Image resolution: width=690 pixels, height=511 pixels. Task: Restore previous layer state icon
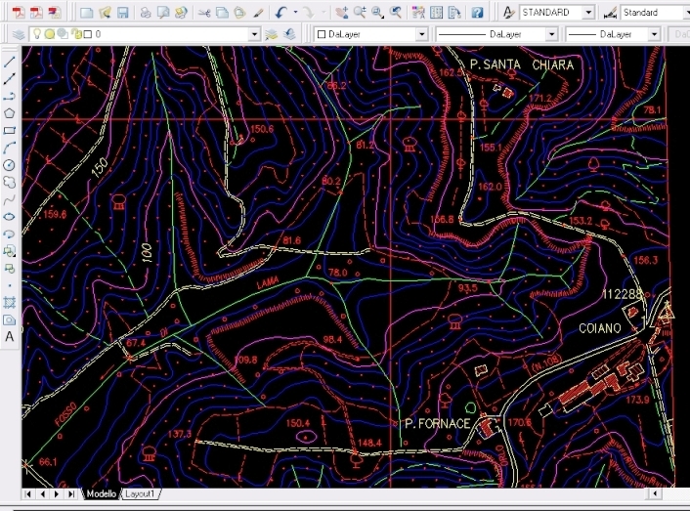point(289,34)
